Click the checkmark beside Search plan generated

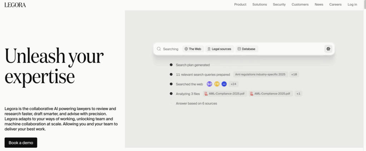coord(171,65)
